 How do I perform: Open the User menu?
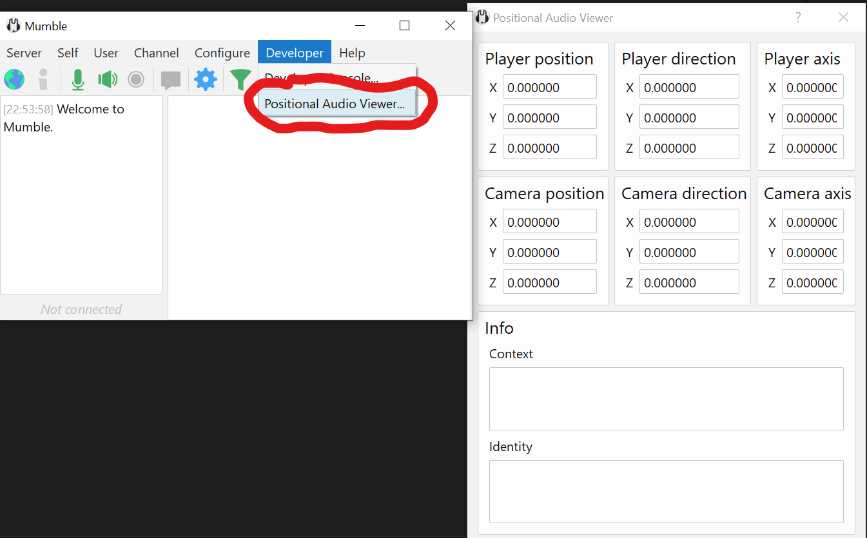point(106,53)
